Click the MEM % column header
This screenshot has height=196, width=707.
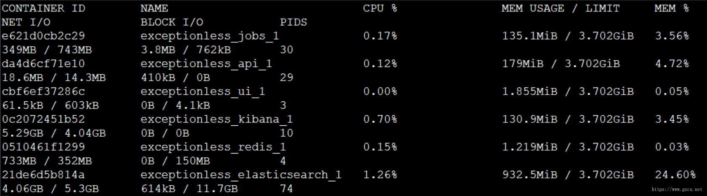[672, 8]
